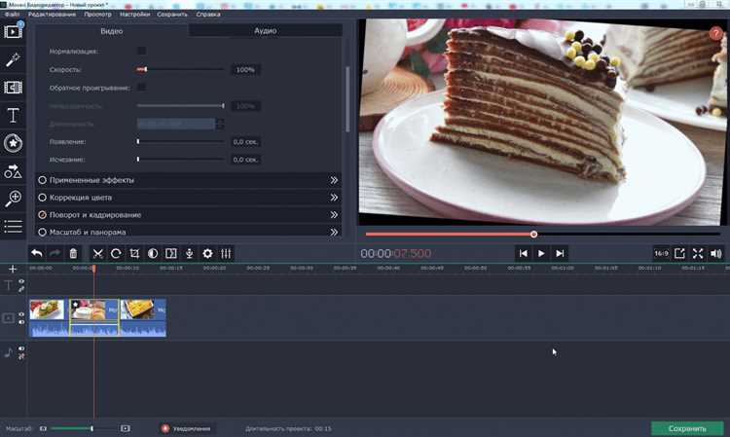Screen dimensions: 730x437
Task: Click the duration field stepper arrows
Action: tap(220, 124)
